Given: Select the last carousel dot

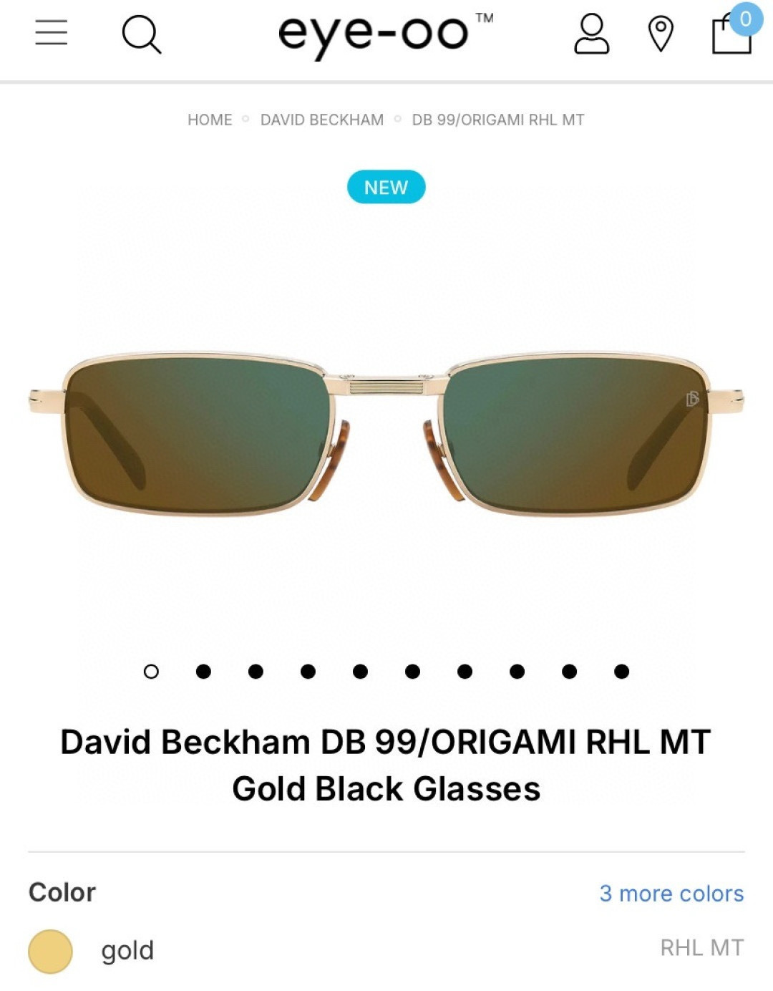Looking at the screenshot, I should click(621, 672).
